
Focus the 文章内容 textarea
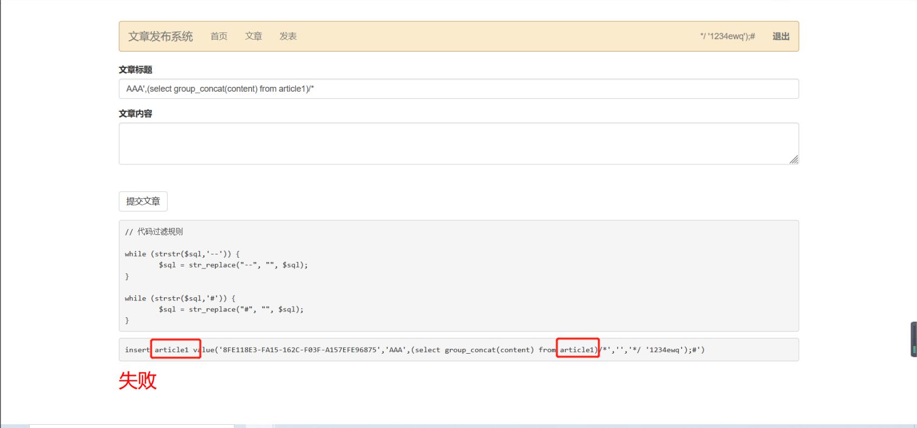(x=459, y=144)
